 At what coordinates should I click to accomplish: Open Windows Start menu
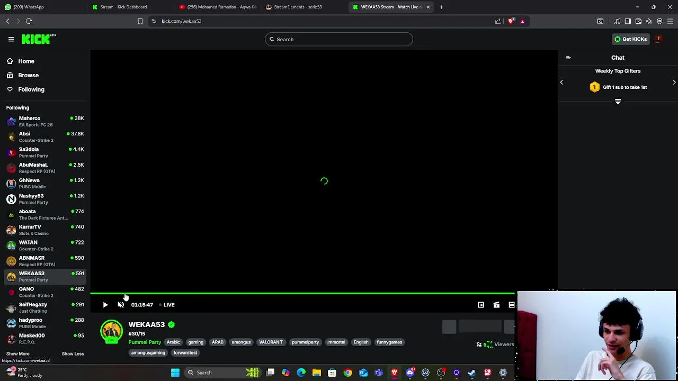tap(175, 373)
